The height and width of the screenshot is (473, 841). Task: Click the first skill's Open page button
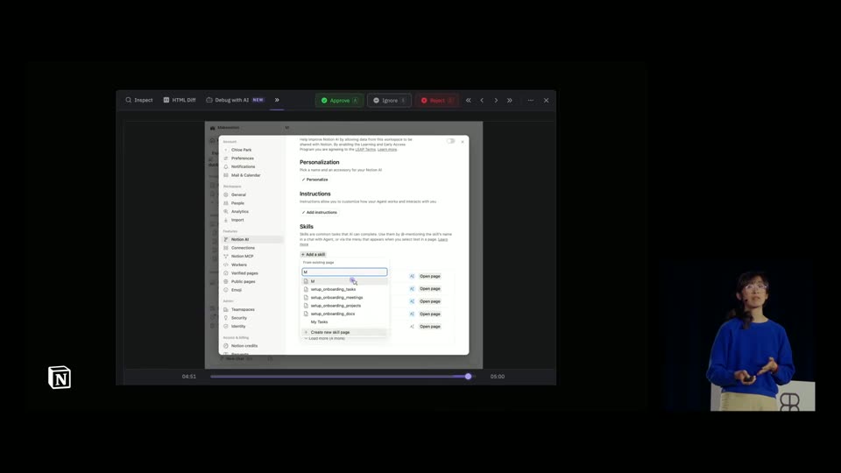pos(429,276)
